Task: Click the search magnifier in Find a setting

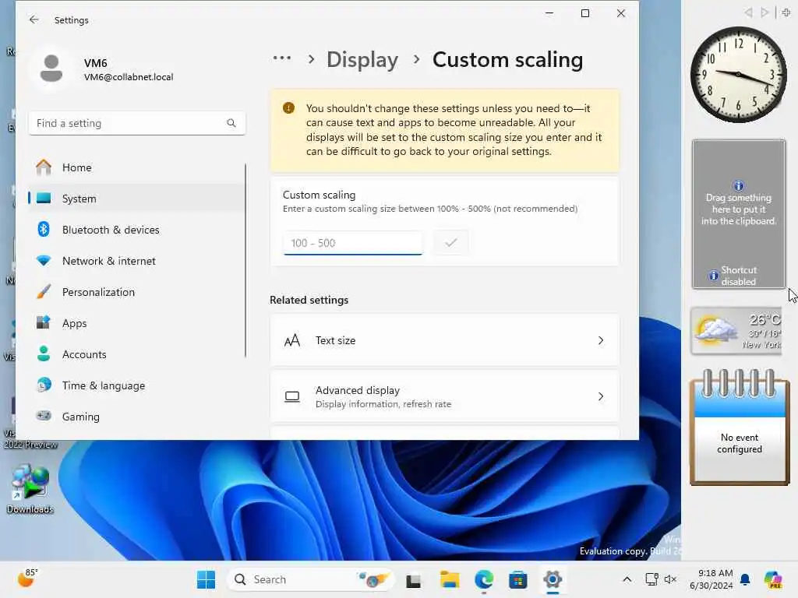Action: (231, 123)
